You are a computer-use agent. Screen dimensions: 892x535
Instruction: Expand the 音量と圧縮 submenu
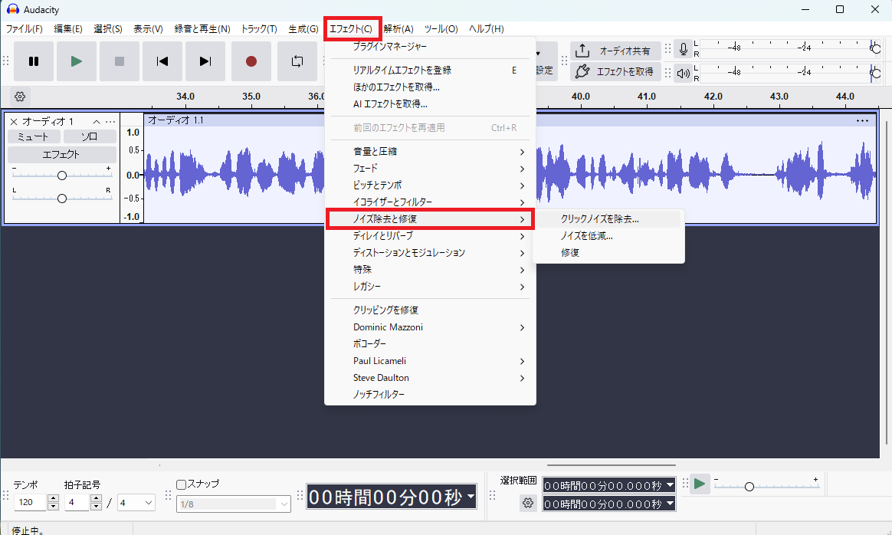tap(430, 152)
